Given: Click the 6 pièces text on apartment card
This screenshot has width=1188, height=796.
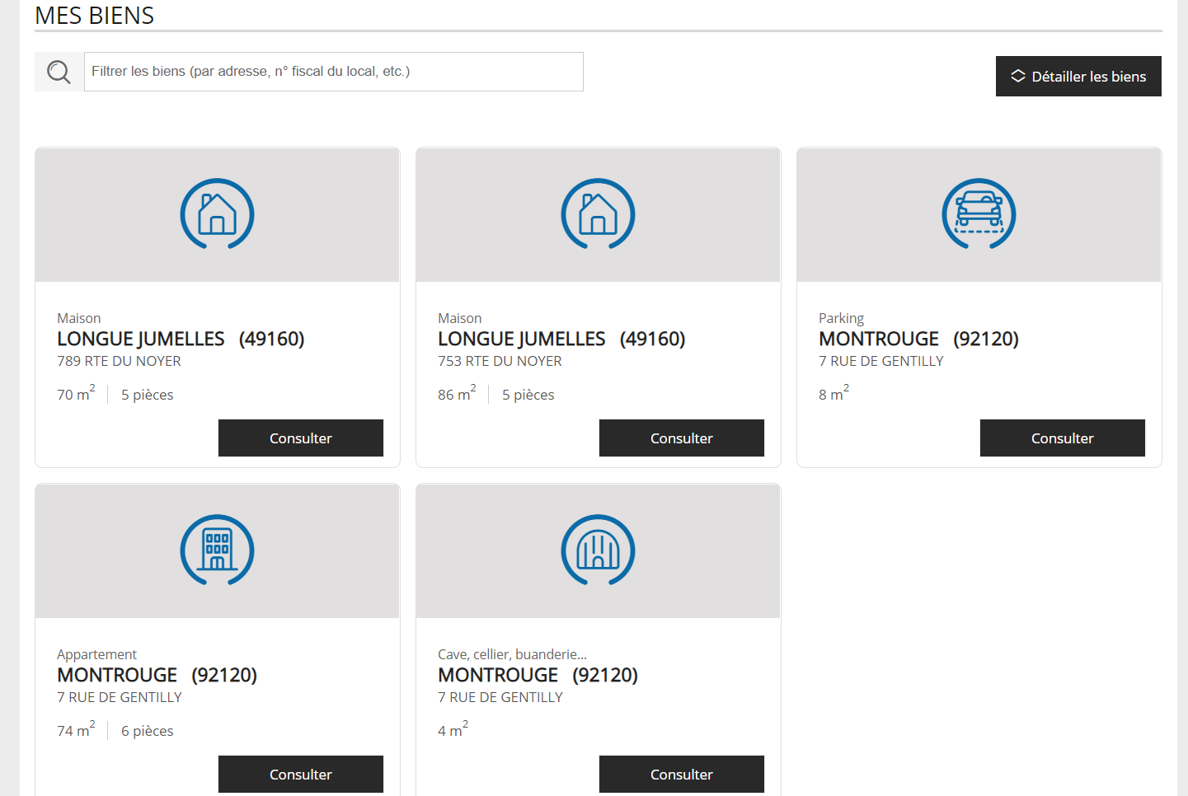Looking at the screenshot, I should [148, 732].
